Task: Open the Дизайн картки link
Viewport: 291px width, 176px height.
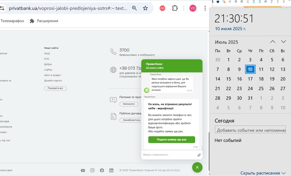Action: [53, 81]
